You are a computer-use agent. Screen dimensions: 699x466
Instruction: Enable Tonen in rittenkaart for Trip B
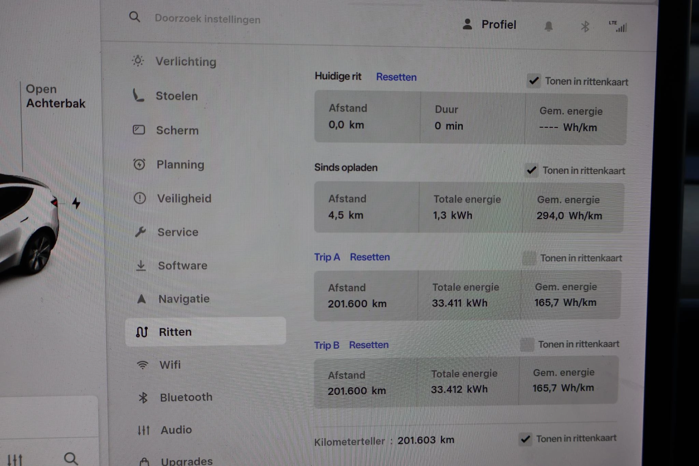(x=527, y=345)
